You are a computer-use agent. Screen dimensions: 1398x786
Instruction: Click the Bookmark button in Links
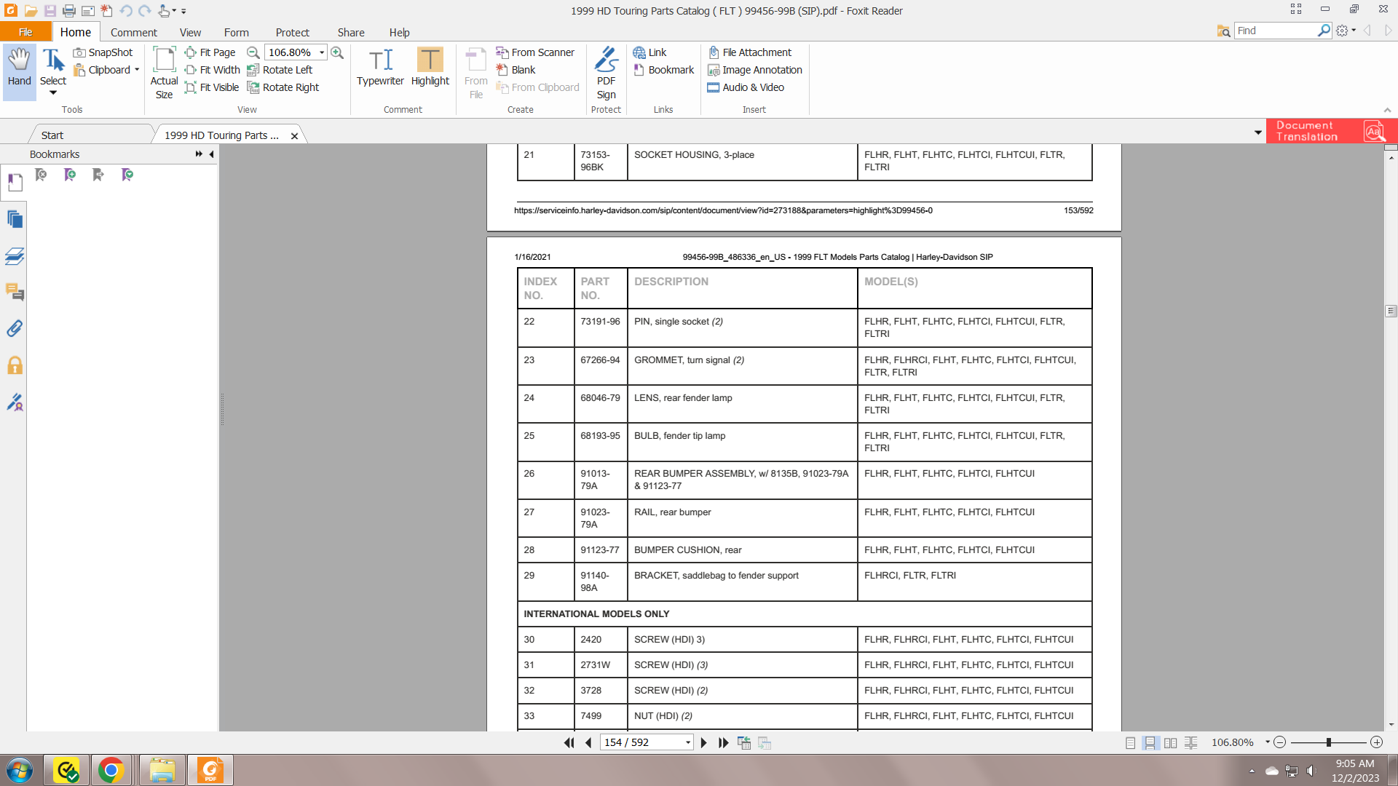[x=663, y=70]
